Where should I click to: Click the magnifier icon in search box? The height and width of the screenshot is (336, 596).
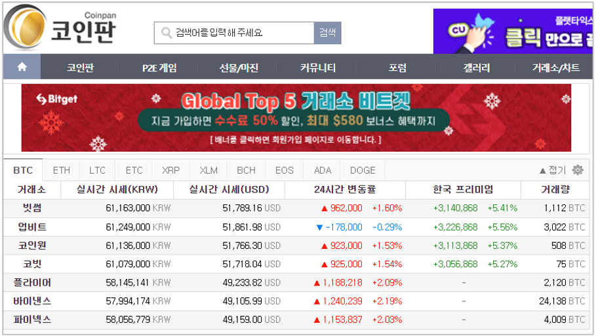[166, 33]
